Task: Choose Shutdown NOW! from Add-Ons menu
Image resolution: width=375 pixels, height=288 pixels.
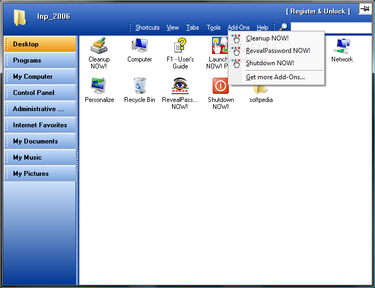Action: coord(276,63)
